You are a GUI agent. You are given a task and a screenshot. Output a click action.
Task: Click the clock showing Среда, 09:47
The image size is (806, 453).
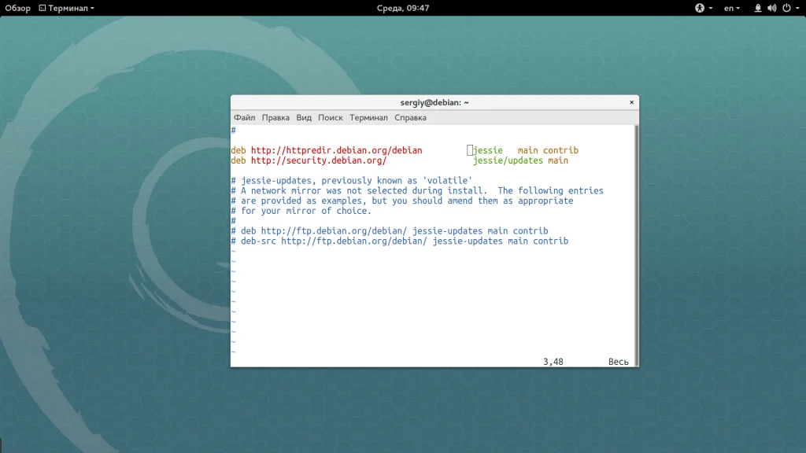pyautogui.click(x=402, y=8)
